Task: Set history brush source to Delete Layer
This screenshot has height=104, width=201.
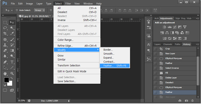Action: 155,78
